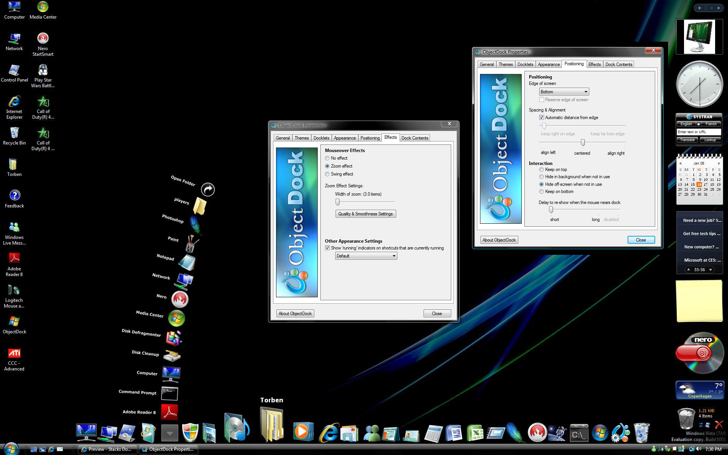Screen dimensions: 728x455
Task: Open Nero flame icon in bottom dock
Action: 537,433
